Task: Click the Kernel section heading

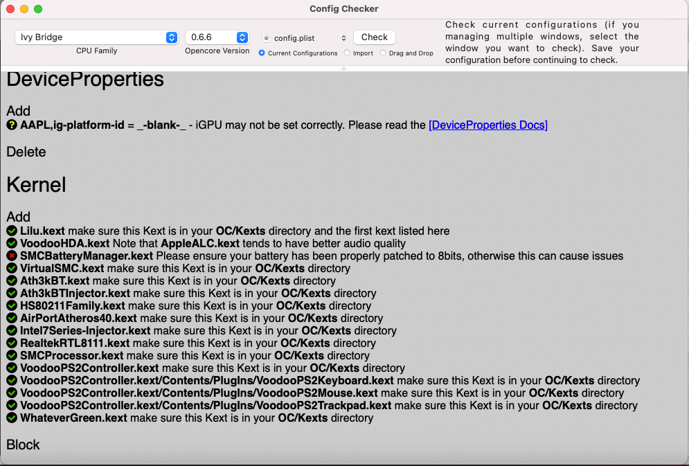Action: coord(37,184)
